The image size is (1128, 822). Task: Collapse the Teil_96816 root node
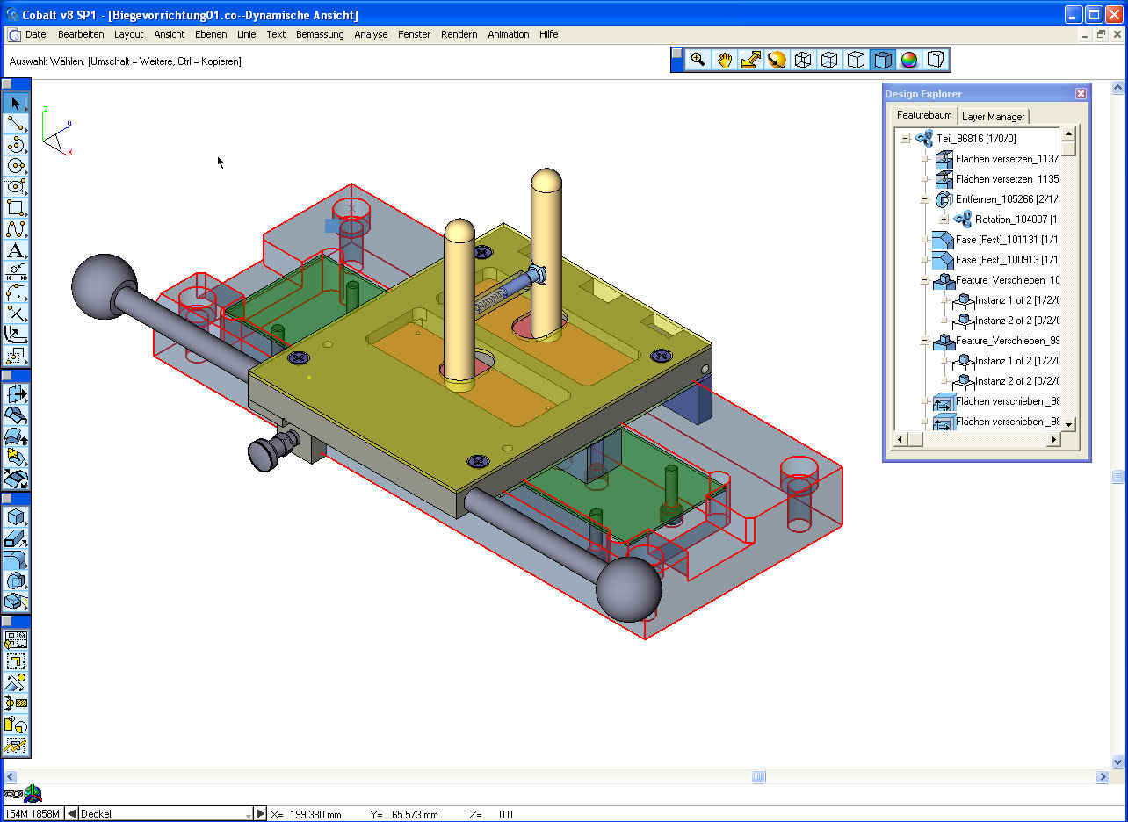(x=905, y=139)
